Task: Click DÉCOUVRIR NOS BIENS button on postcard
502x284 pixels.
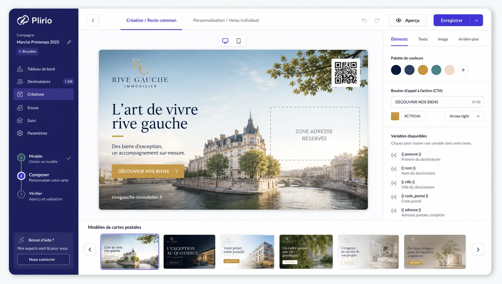Action: (x=148, y=171)
